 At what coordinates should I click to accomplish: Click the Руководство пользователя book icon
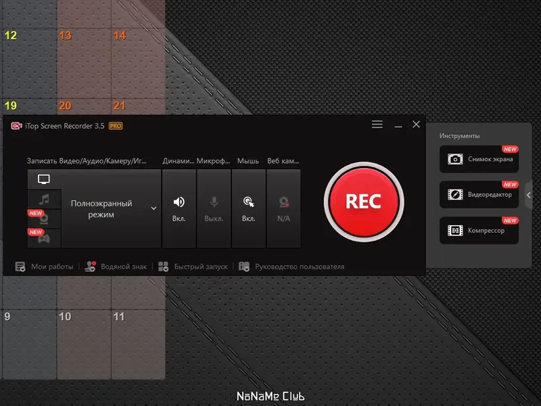[244, 267]
